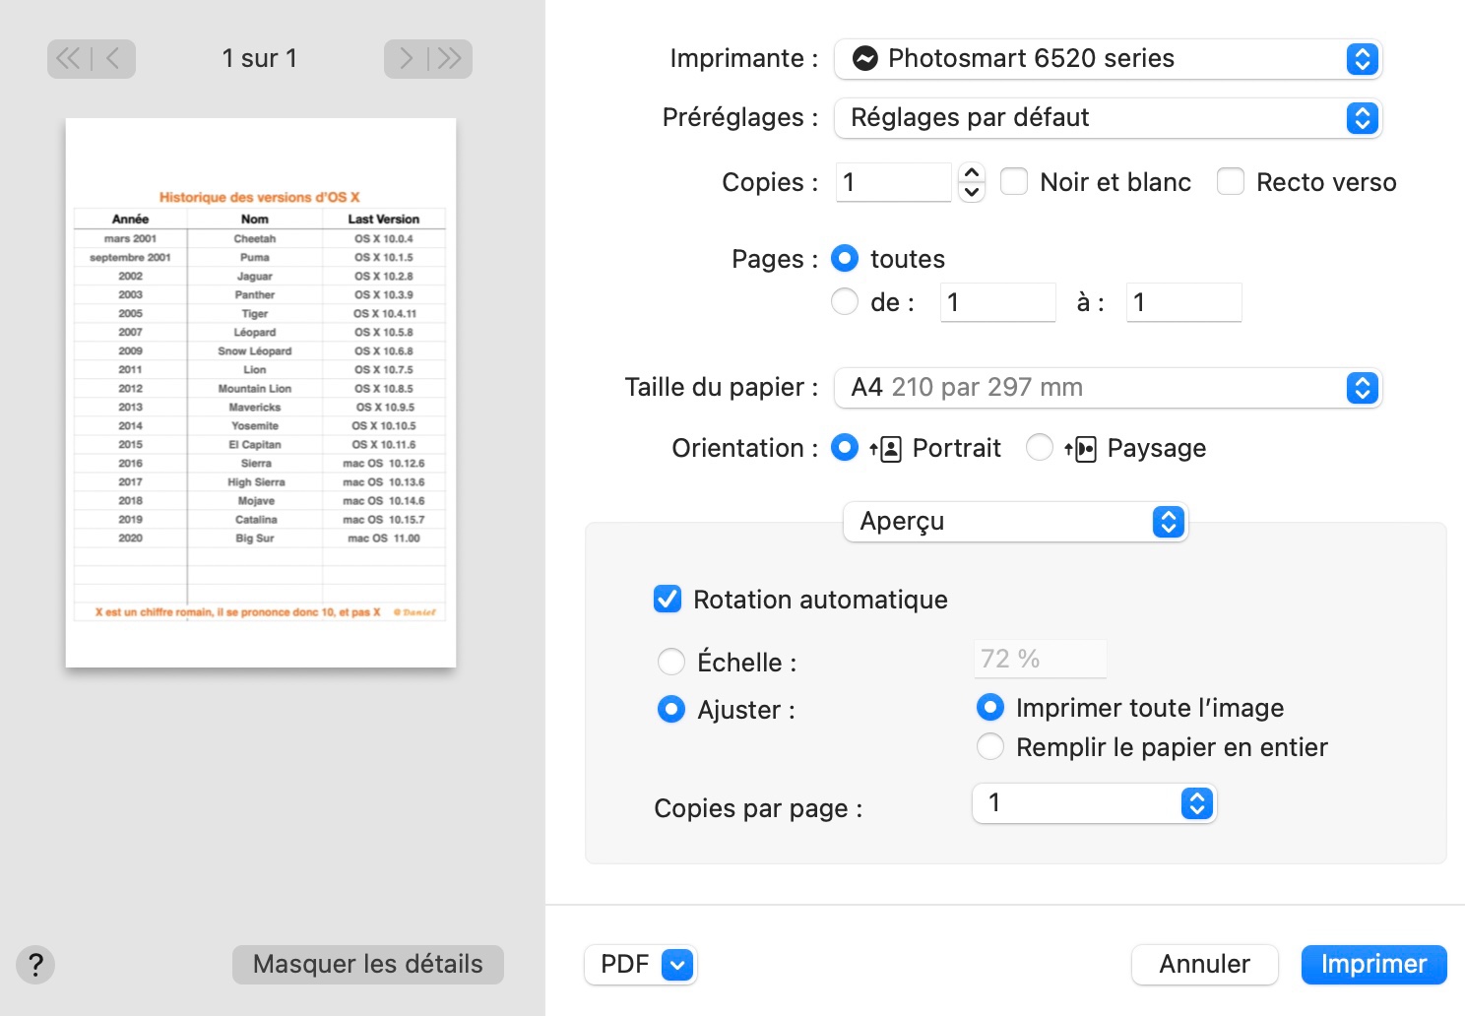Open the Aperçu options panel menu
1465x1016 pixels.
coord(1015,522)
